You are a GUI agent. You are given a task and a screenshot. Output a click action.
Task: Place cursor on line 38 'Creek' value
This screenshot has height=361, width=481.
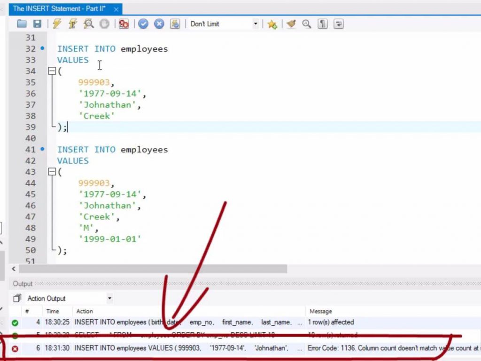coord(97,116)
